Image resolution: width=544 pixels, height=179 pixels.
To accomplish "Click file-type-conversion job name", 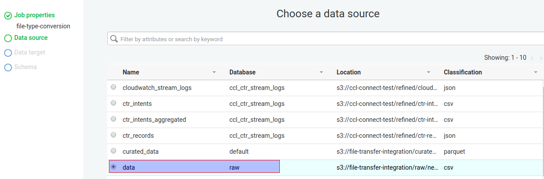I will coord(43,26).
